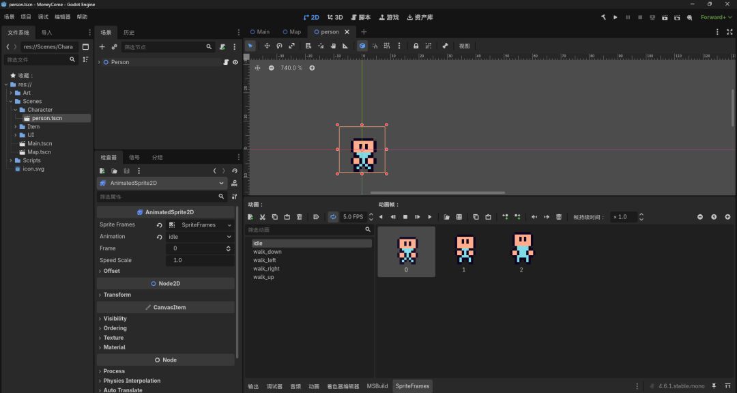
Task: Open the Forward+ renderer dropdown
Action: click(x=715, y=17)
